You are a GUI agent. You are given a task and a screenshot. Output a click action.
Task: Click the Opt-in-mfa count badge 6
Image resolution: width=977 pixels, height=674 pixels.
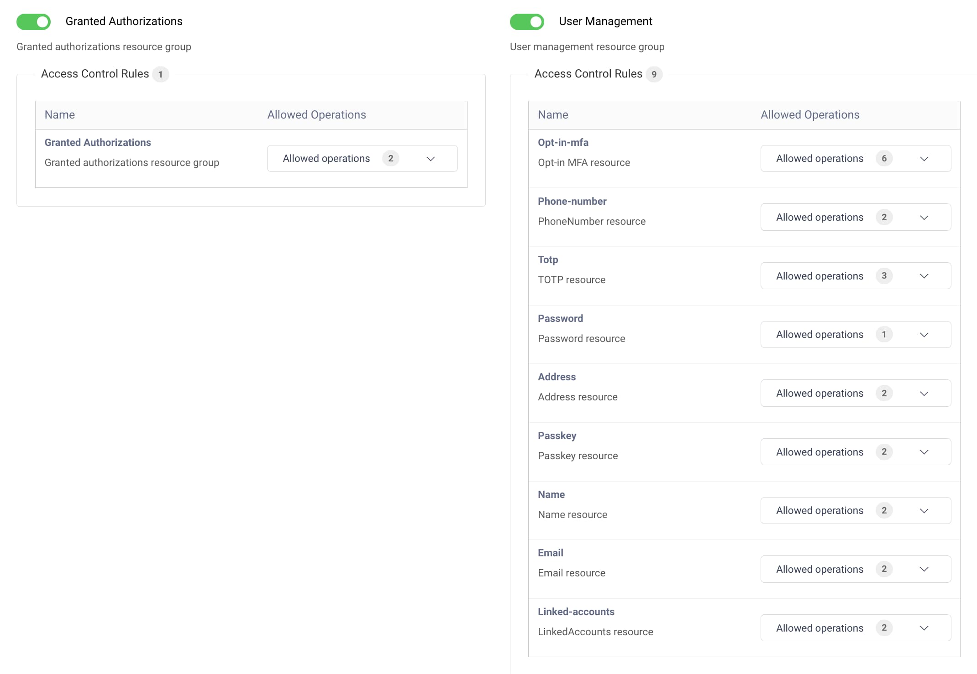coord(884,159)
